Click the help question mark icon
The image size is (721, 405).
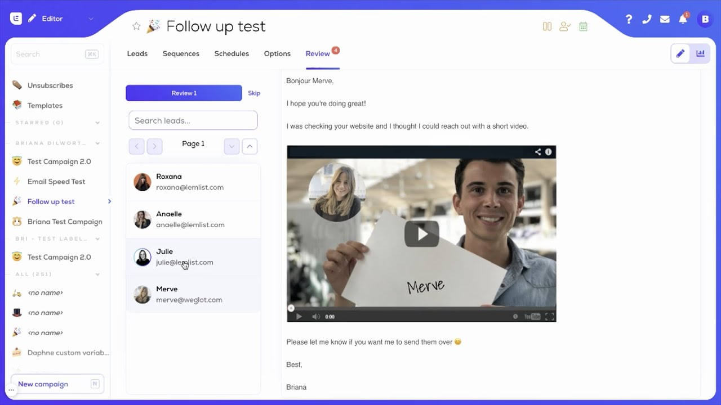click(629, 19)
